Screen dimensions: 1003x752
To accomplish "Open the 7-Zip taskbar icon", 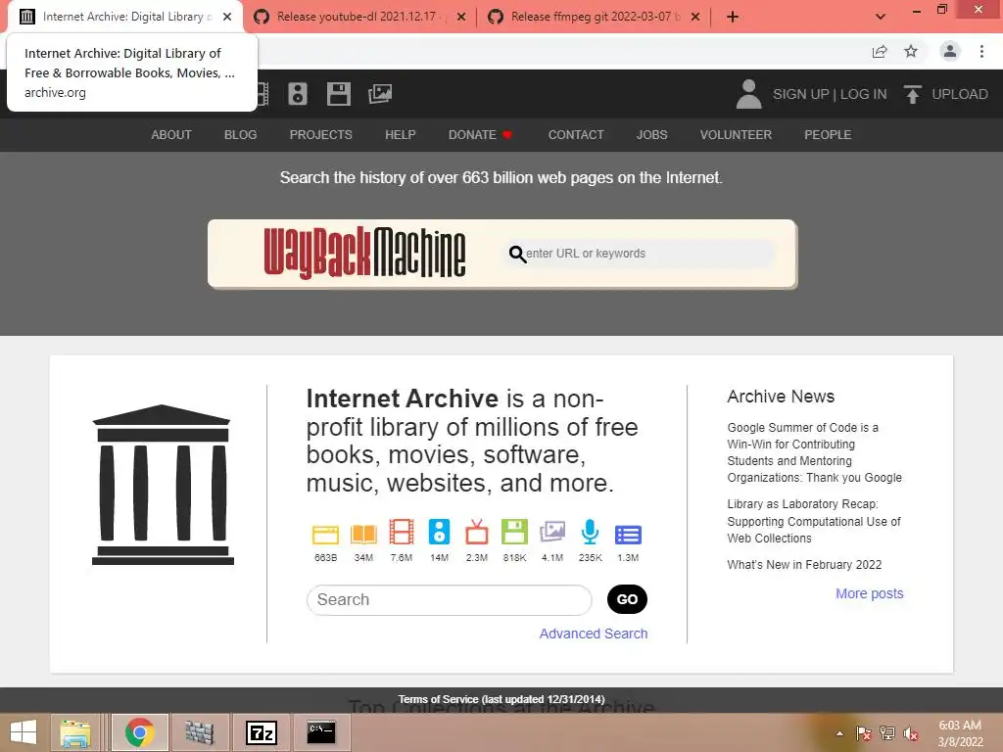I will [x=261, y=732].
